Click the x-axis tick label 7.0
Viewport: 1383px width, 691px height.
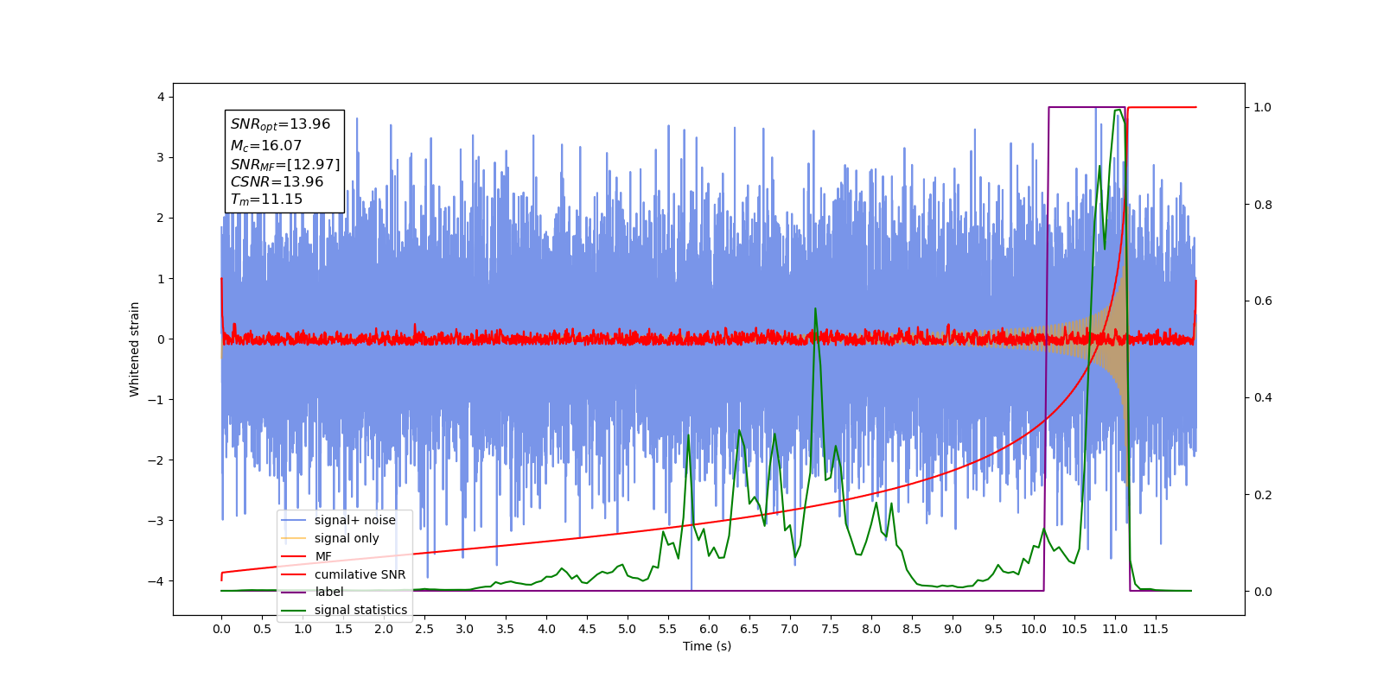pos(790,629)
